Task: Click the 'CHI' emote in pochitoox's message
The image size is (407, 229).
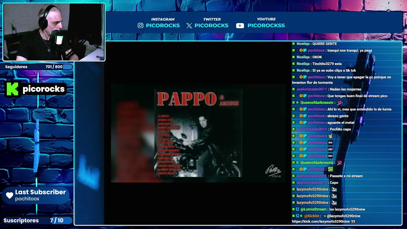Action: [330, 149]
